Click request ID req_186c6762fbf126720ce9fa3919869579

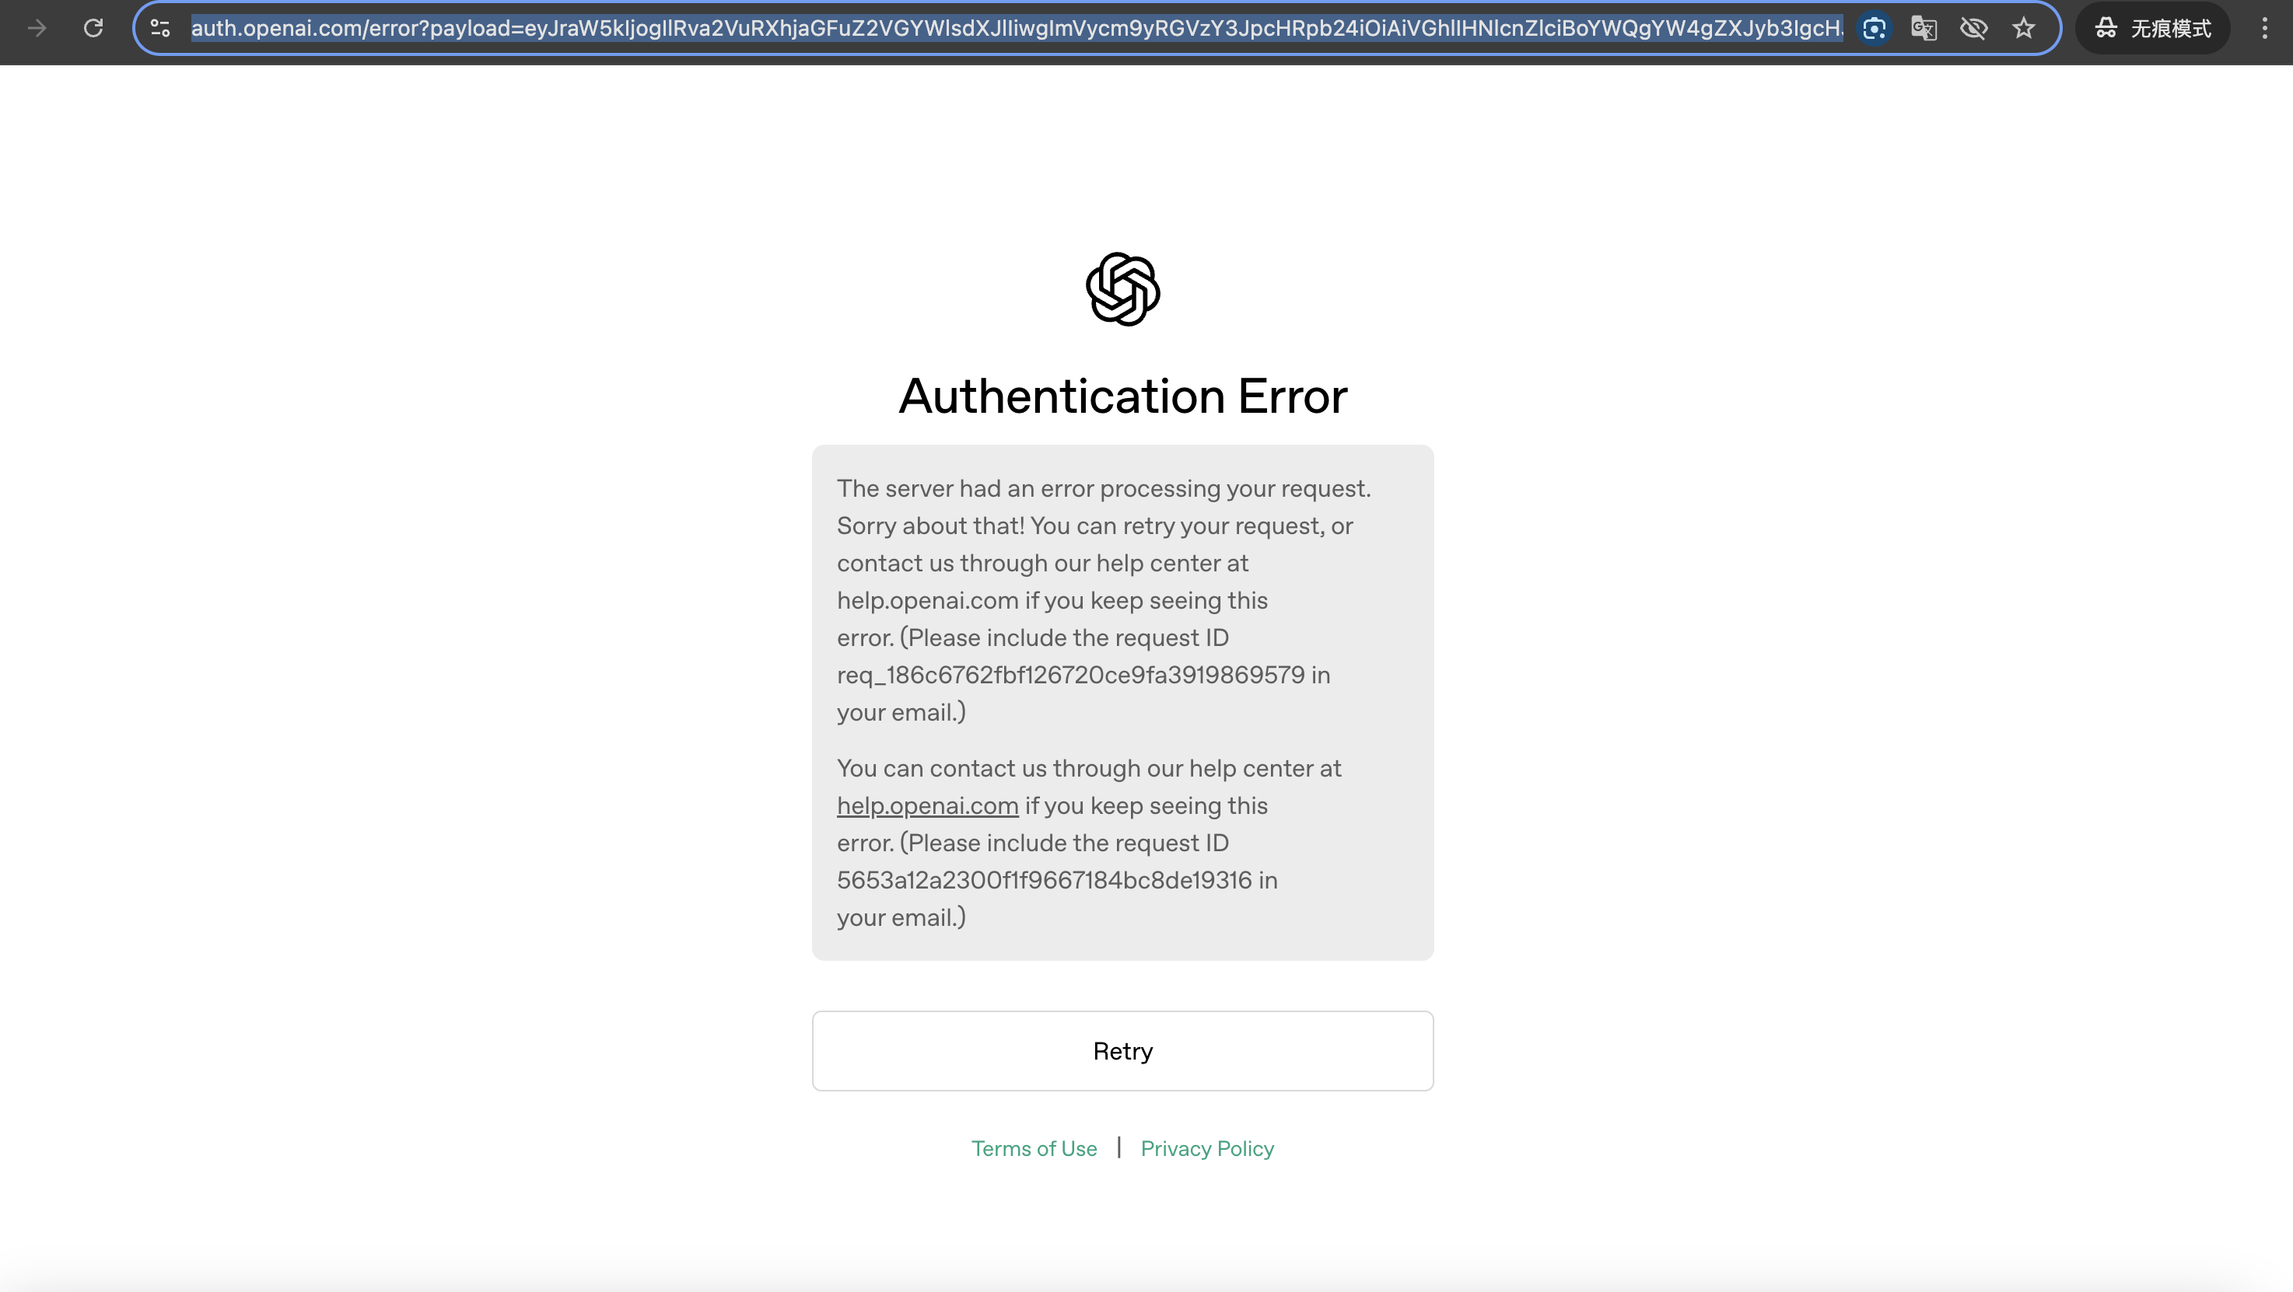(x=1071, y=676)
